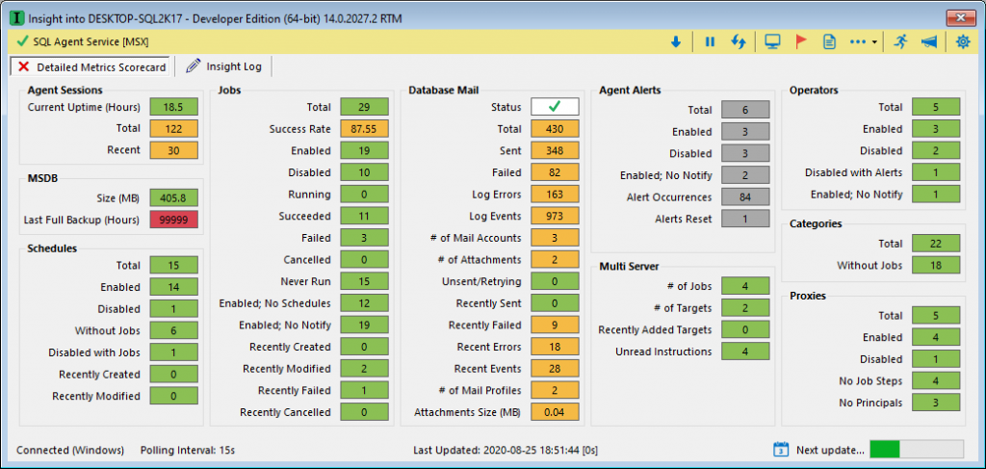Click Schedules Enabled value 14
986x469 pixels.
173,287
